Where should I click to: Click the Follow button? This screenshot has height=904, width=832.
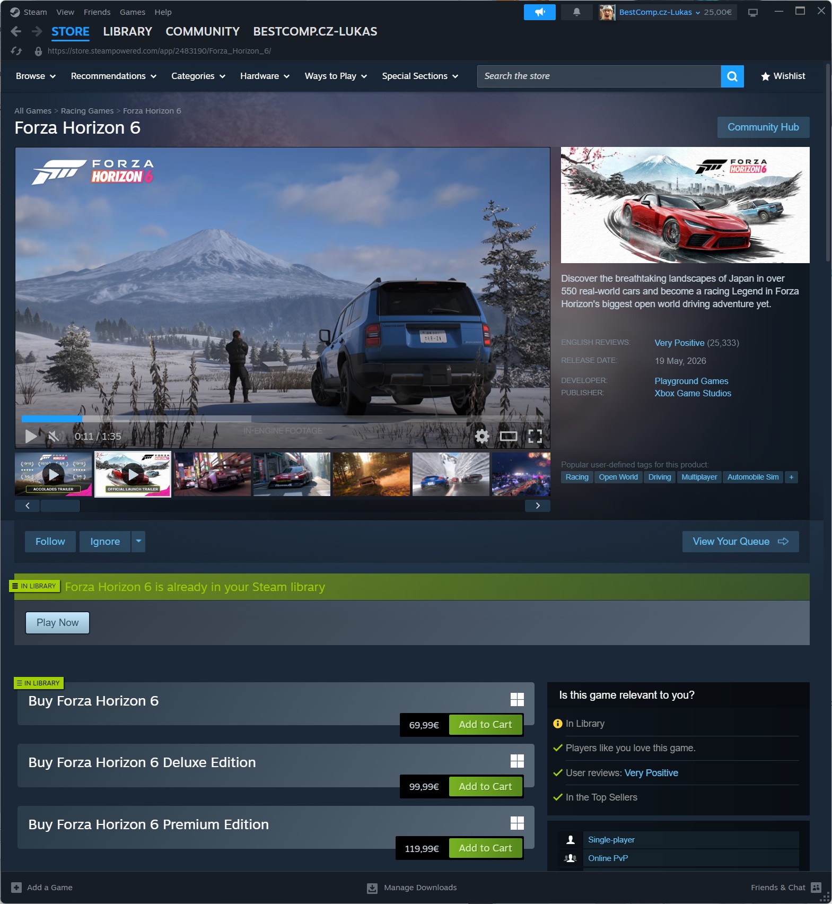(x=50, y=541)
